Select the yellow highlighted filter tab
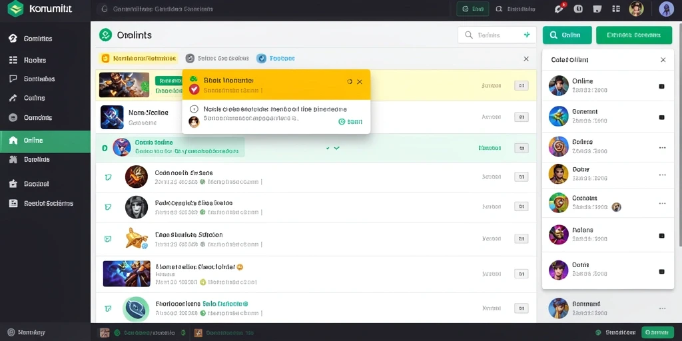 139,59
